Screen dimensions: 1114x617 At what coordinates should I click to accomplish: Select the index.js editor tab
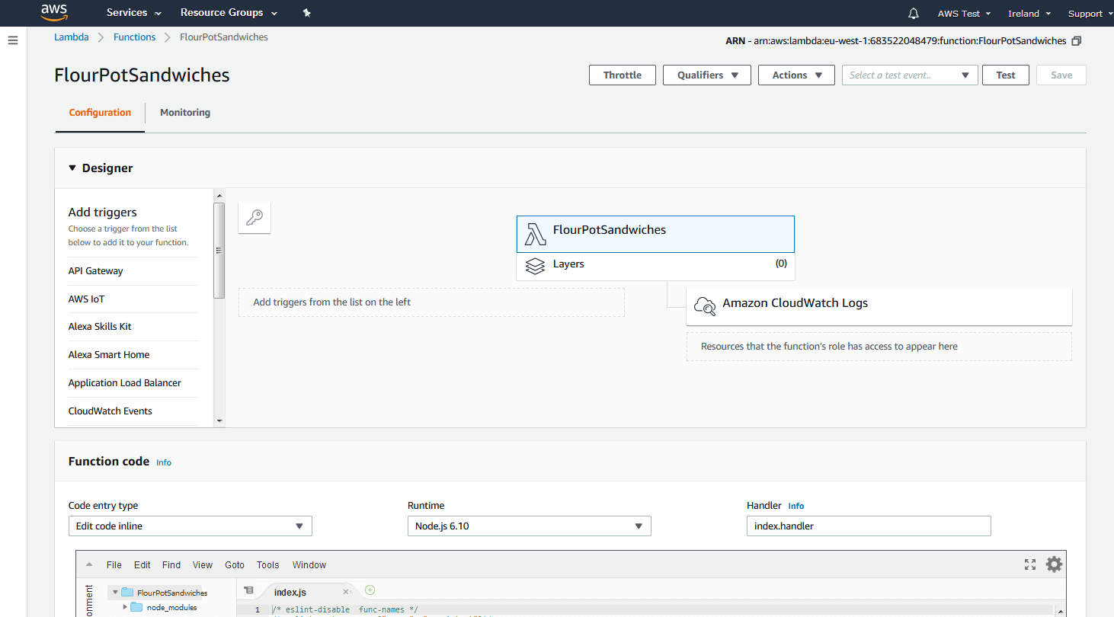click(x=309, y=592)
